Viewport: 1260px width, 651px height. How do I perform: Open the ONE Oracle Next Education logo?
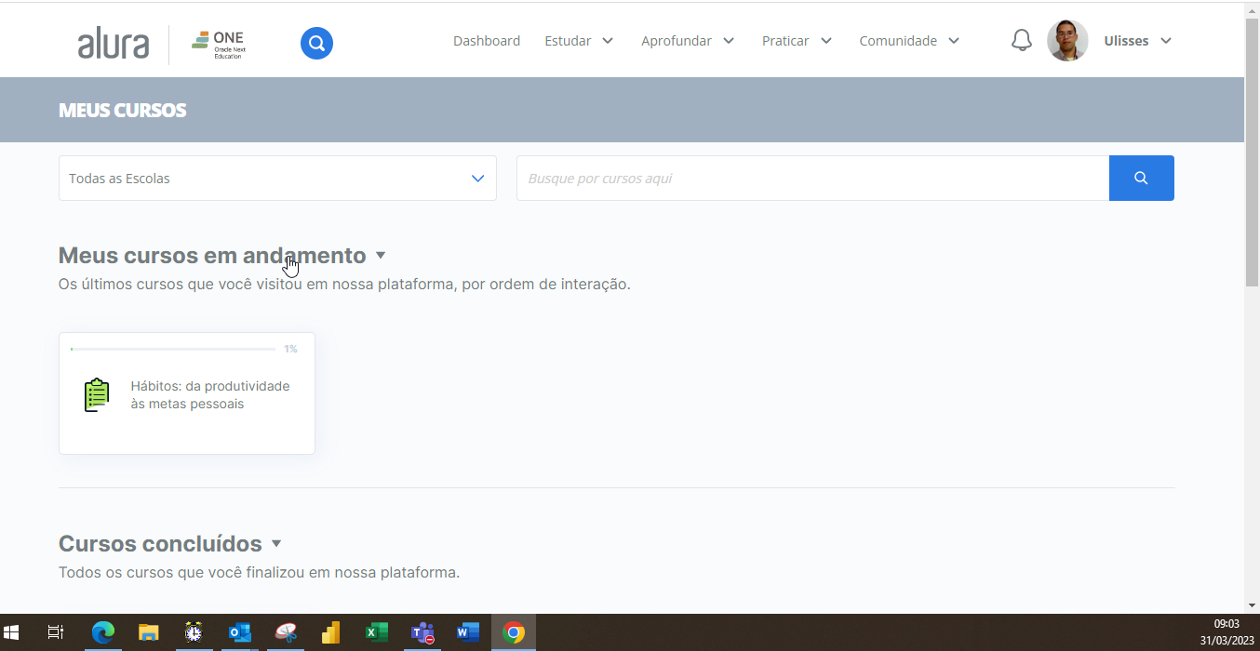point(217,41)
